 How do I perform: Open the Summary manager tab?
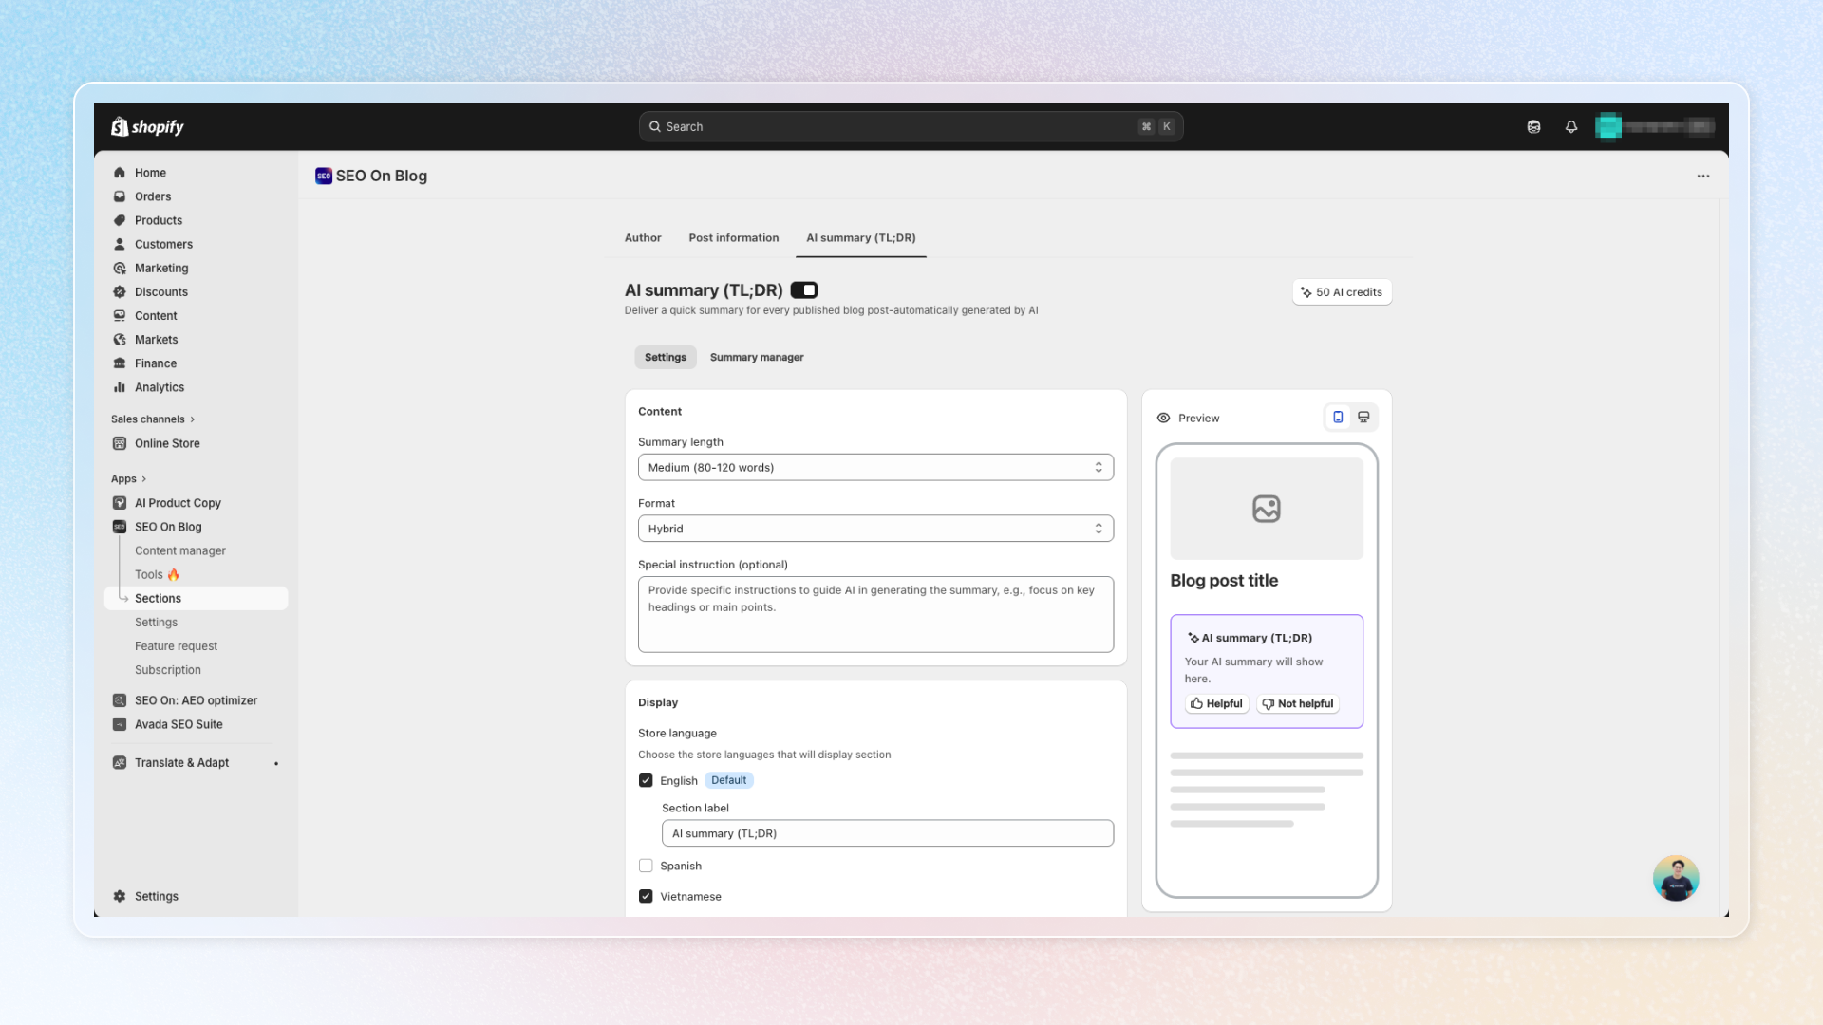pos(756,357)
